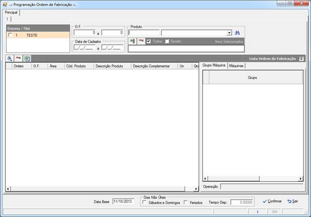Image resolution: width=311 pixels, height=217 pixels.
Task: Click the Área column header
Action: [x=56, y=66]
